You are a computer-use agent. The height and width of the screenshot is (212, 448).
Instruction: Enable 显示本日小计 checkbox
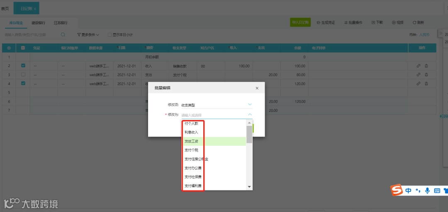pos(110,35)
